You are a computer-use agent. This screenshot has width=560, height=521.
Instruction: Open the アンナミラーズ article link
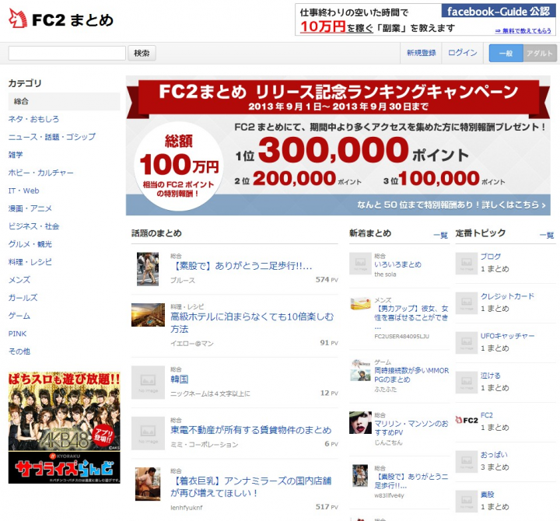click(x=251, y=487)
